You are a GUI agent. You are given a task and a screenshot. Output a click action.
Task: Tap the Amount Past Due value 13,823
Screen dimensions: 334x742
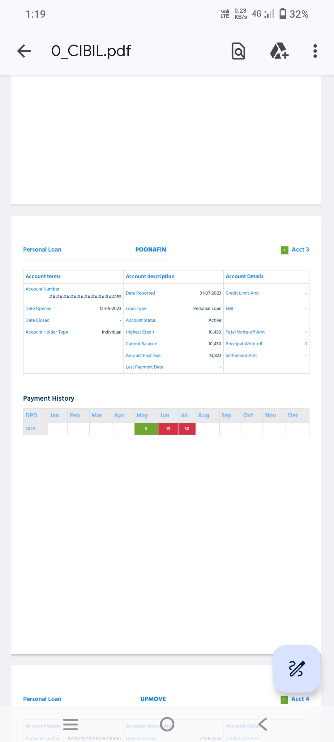[215, 356]
